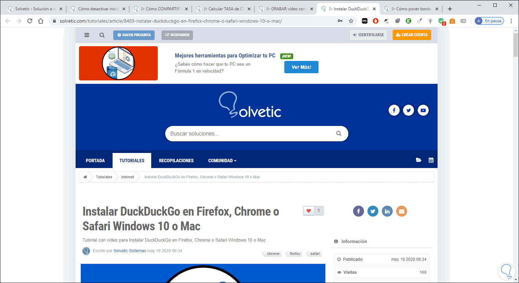Close the Instalar DuckDuckGo tab
Image resolution: width=519 pixels, height=283 pixels.
[x=374, y=9]
